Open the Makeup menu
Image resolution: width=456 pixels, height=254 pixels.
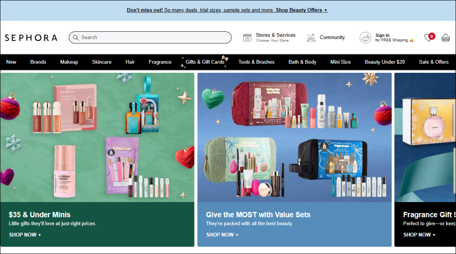click(x=69, y=62)
